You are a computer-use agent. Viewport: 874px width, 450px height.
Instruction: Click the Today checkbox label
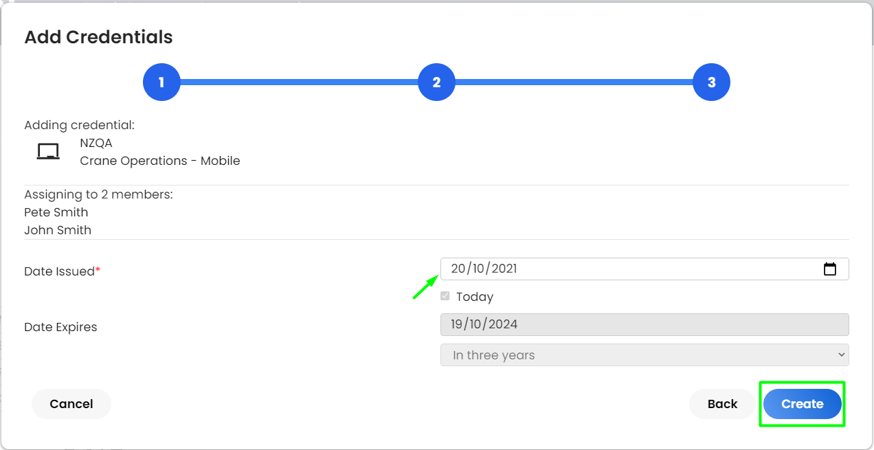tap(475, 297)
